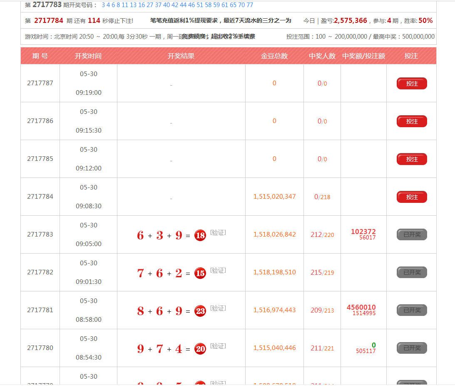Click today's profit value 2,575,366

click(x=350, y=20)
